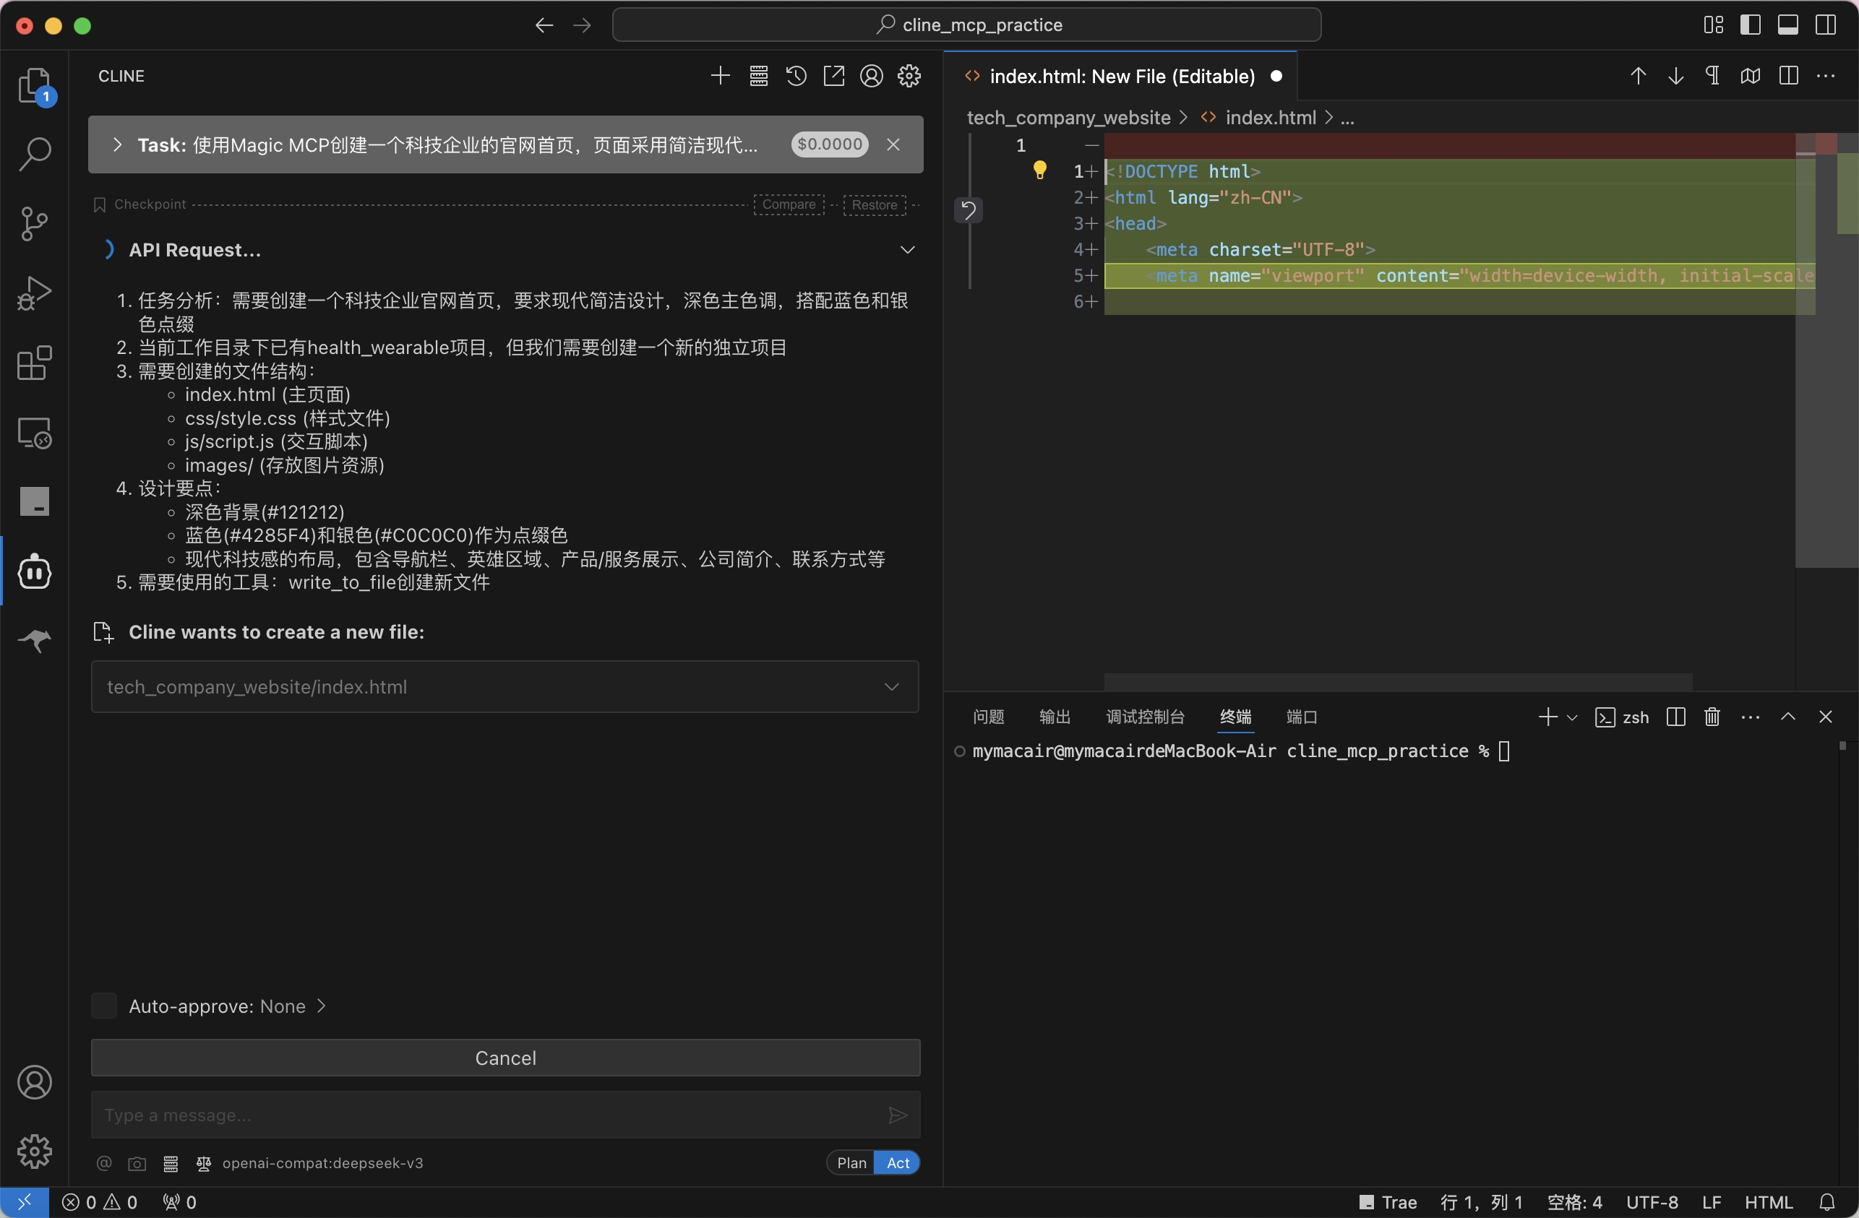
Task: Toggle the Auto-approve checkbox
Action: click(104, 1006)
